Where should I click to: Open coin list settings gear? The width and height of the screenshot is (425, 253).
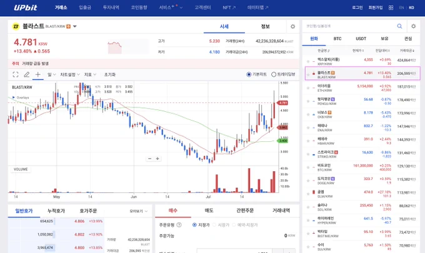pos(413,26)
